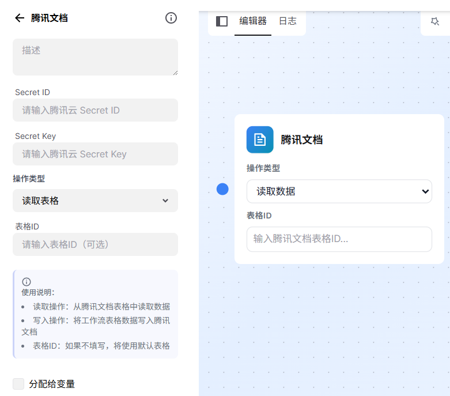This screenshot has height=396, width=450.
Task: Focus the 请输入表格ID（可选） field
Action: [95, 244]
